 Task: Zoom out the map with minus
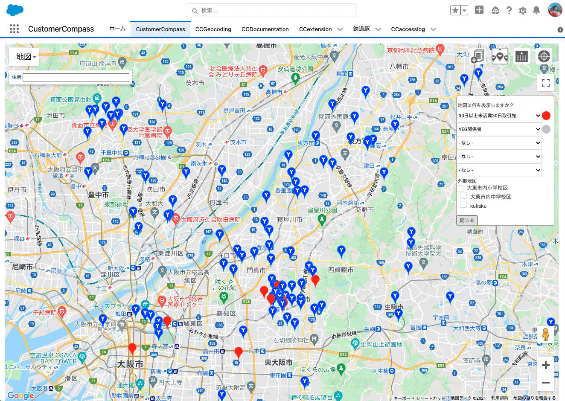546,383
